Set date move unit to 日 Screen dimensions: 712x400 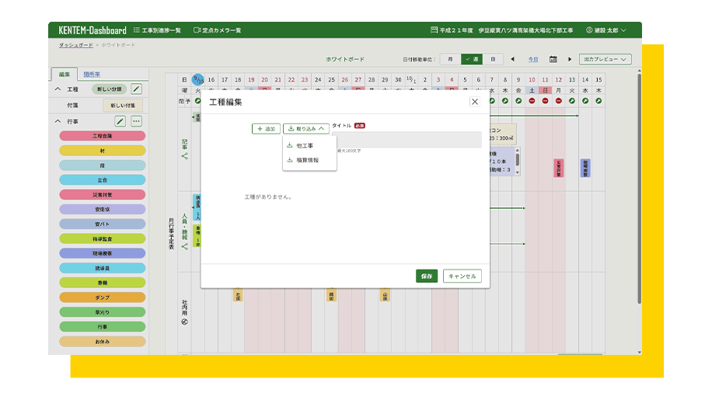(493, 59)
